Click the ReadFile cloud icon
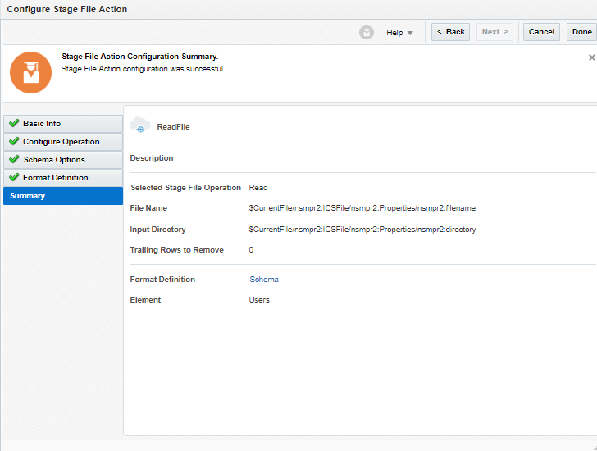 [139, 125]
